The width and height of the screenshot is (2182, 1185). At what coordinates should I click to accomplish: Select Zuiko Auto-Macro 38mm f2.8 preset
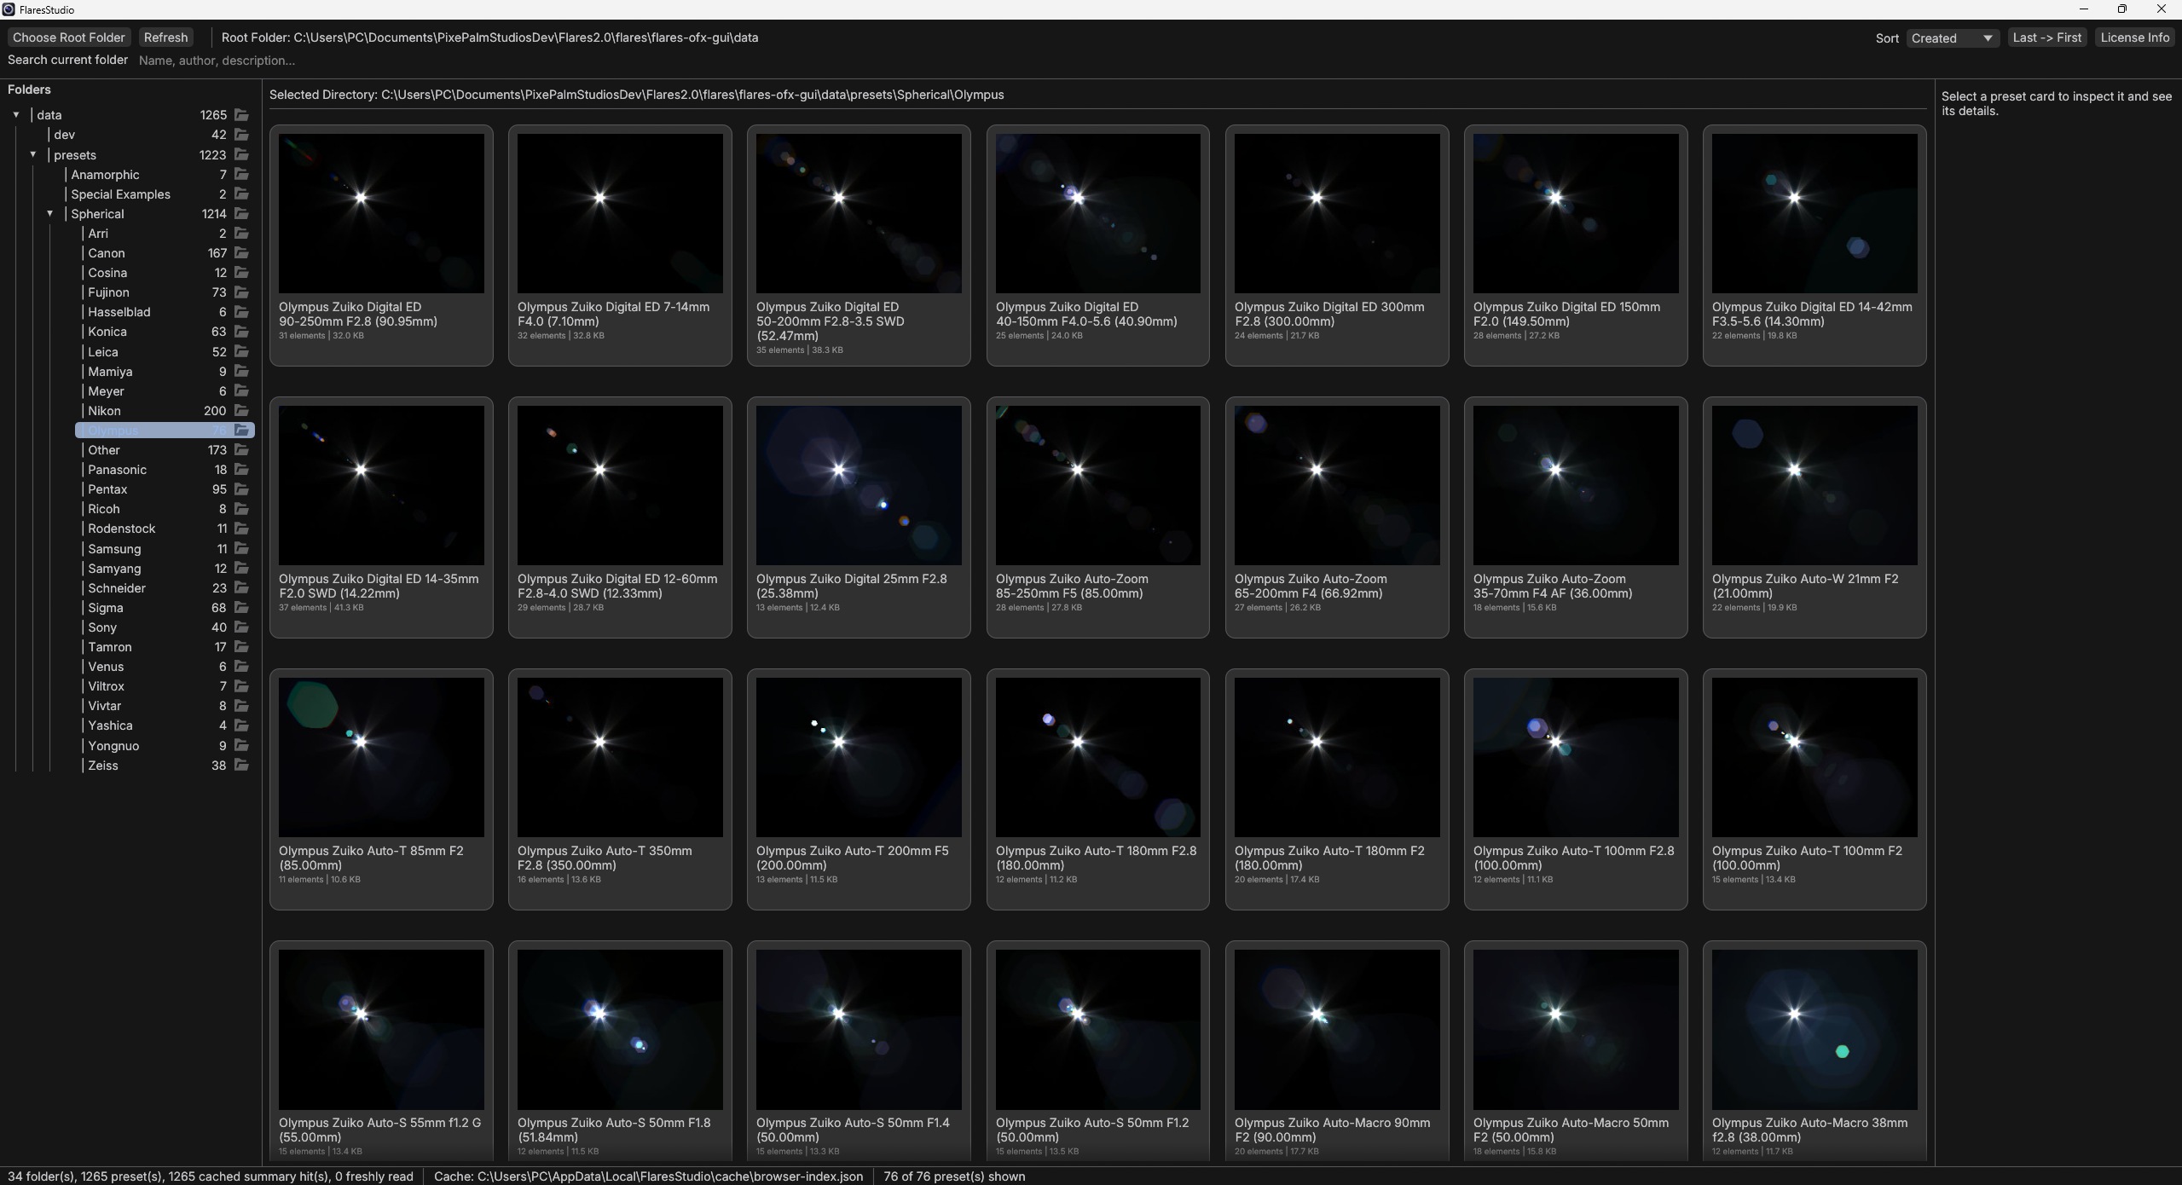tap(1814, 1051)
